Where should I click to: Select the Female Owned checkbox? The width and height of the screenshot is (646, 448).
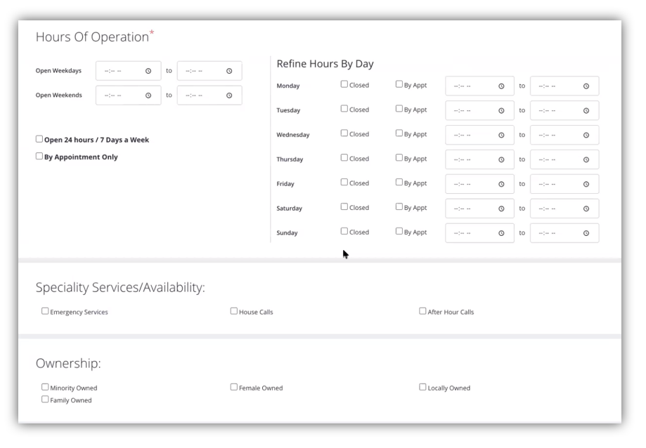point(234,387)
